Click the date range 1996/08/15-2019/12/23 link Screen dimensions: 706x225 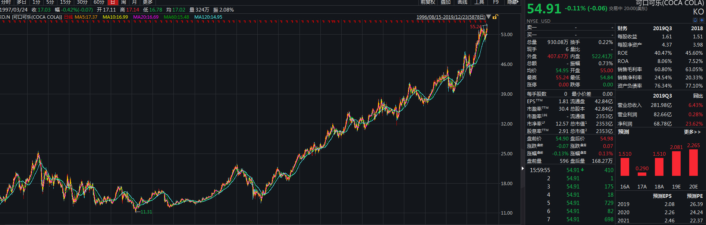point(451,17)
